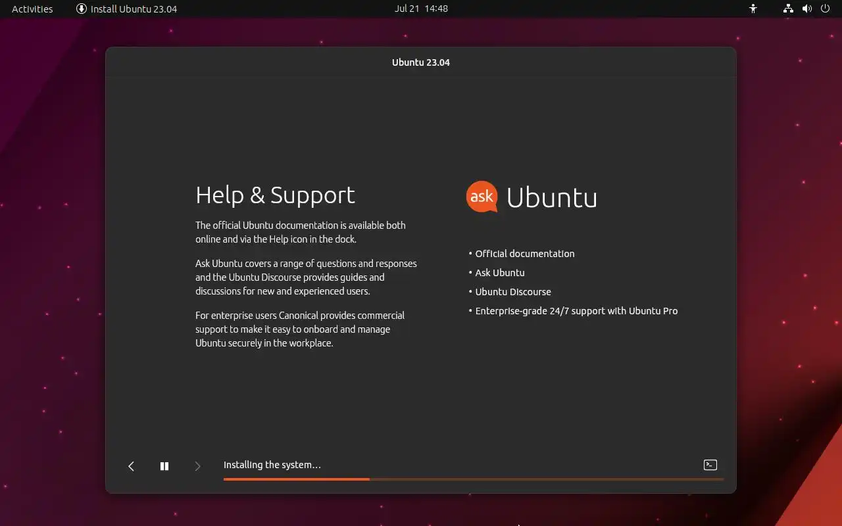This screenshot has width=842, height=526.
Task: Click the volume speaker icon
Action: pyautogui.click(x=807, y=9)
